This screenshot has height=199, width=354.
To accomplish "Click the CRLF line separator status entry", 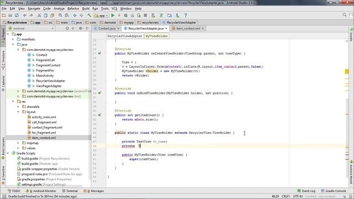I will click(x=286, y=196).
